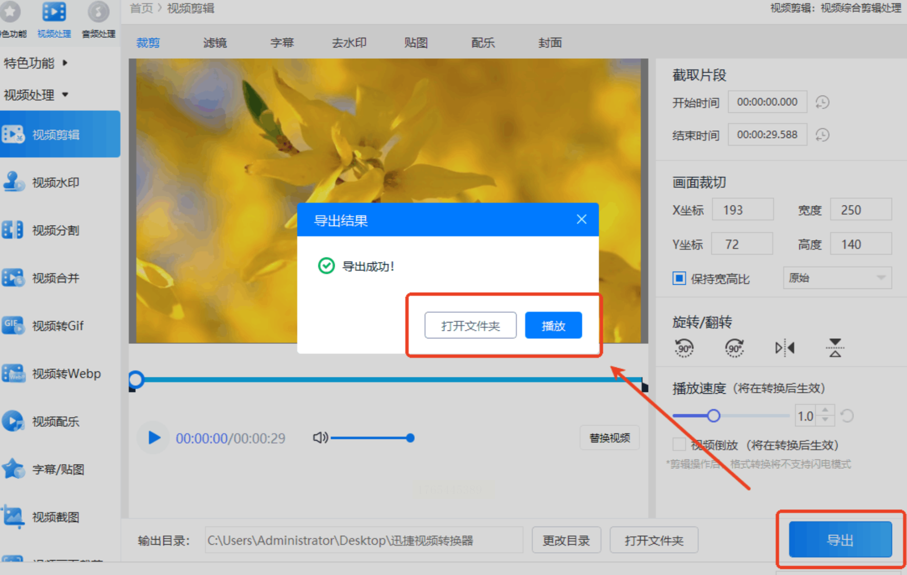Flip the video horizontally
The image size is (907, 575).
coord(785,348)
